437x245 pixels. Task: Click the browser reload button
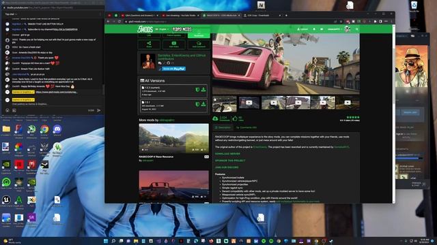[119, 21]
